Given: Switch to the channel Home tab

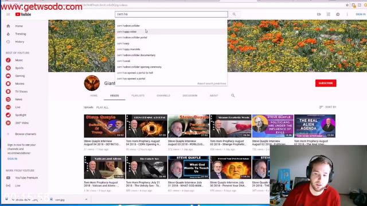Looking at the screenshot, I should coord(93,96).
